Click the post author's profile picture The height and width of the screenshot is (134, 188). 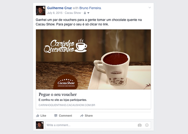pyautogui.click(x=41, y=10)
